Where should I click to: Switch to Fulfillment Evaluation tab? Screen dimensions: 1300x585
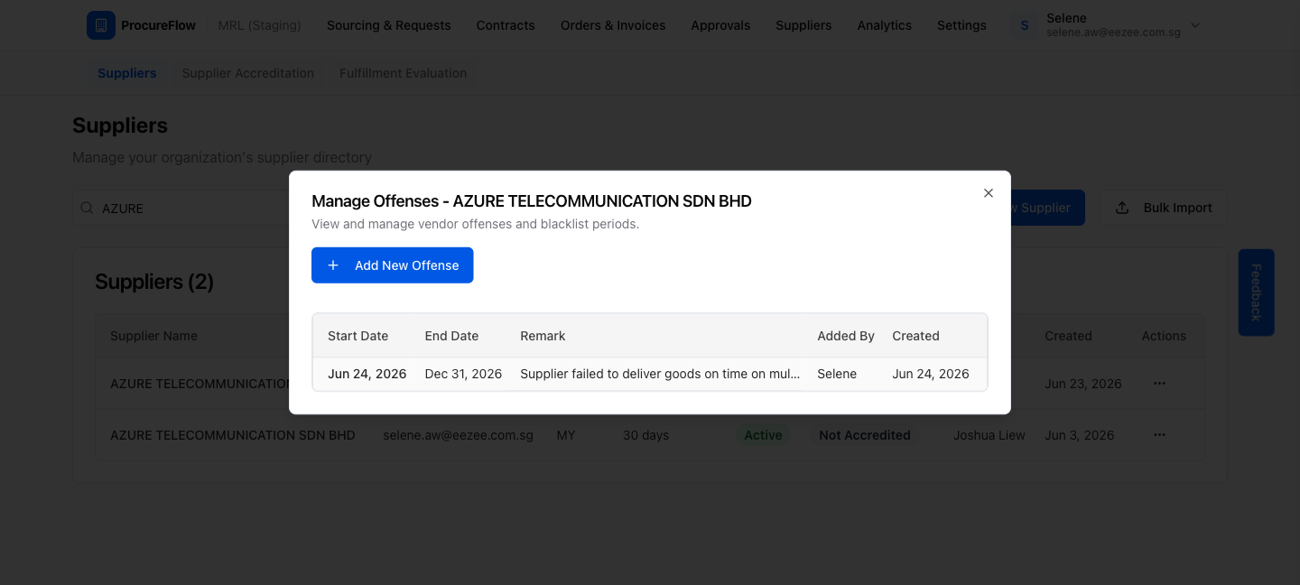(x=404, y=73)
